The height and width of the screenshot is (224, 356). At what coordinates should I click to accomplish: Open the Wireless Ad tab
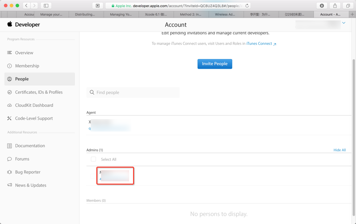(x=225, y=14)
